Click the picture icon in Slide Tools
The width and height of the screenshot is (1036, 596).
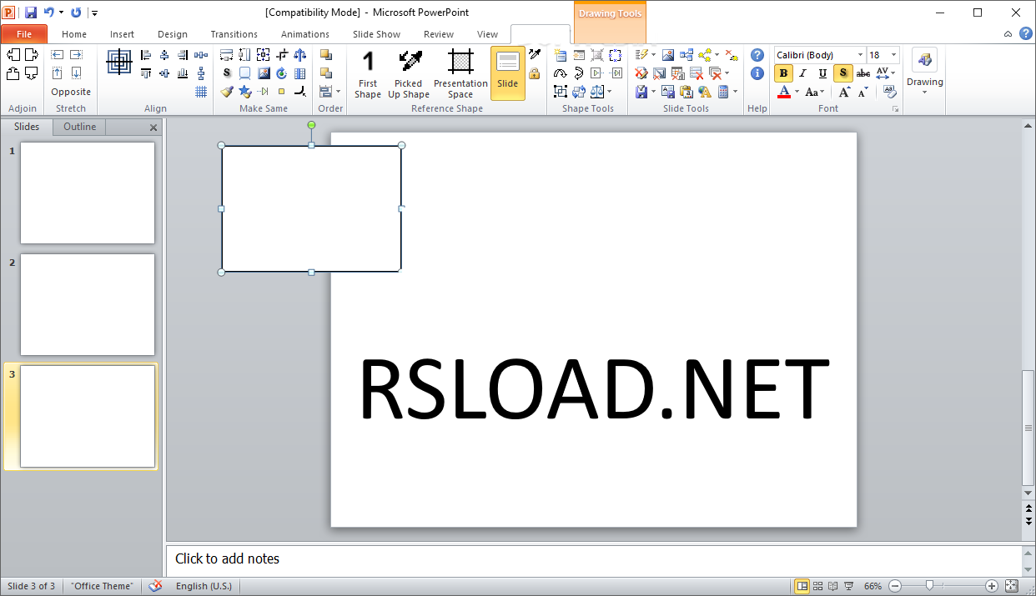668,55
